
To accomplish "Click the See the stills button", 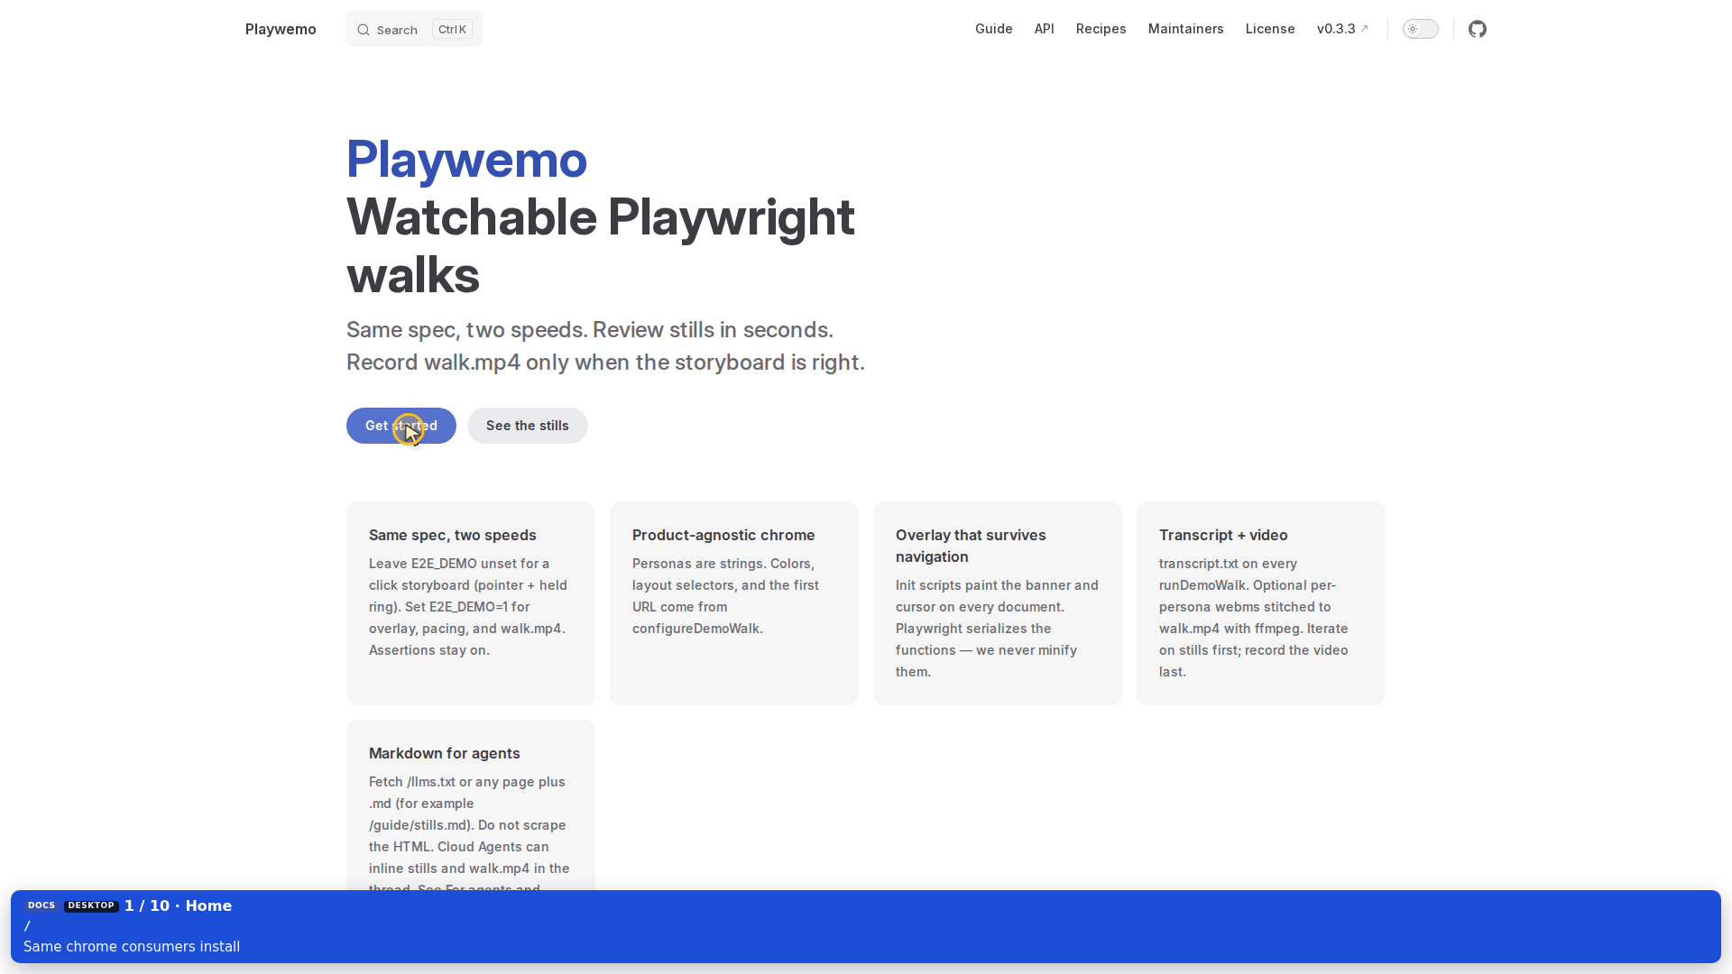I will point(528,426).
